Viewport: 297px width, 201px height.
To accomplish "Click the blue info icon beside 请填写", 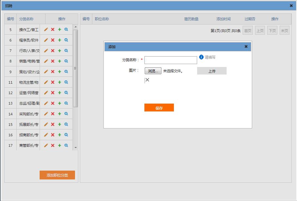I will (x=201, y=57).
